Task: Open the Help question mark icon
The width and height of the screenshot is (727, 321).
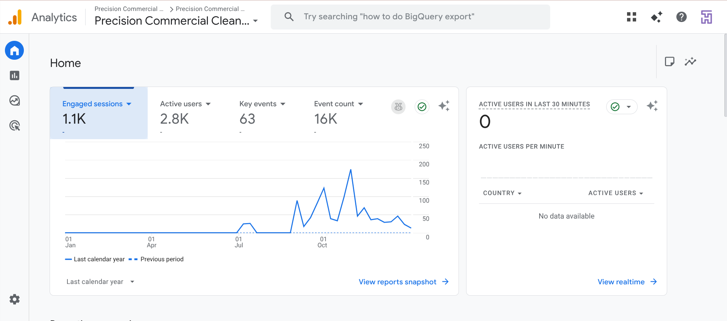Action: coord(682,17)
